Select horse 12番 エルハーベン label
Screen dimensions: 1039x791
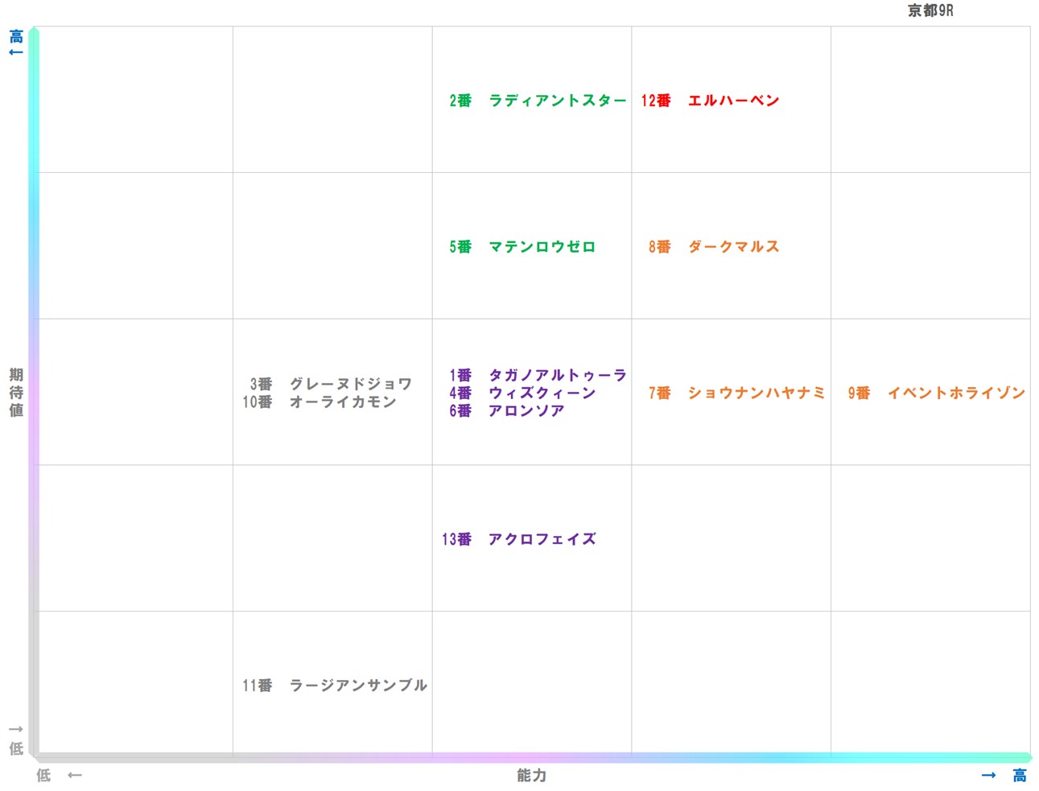click(x=709, y=101)
